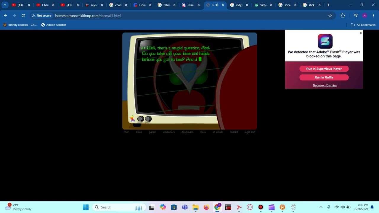Viewport: 379px width, 213px height.
Task: Open Opera browser from the taskbar
Action: pyautogui.click(x=250, y=207)
